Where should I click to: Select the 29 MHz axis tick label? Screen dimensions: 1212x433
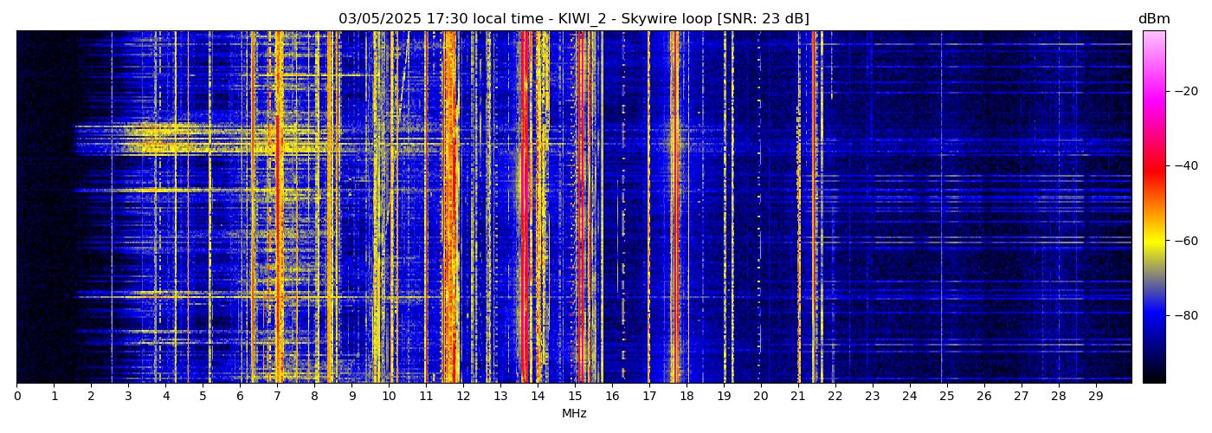[1095, 397]
